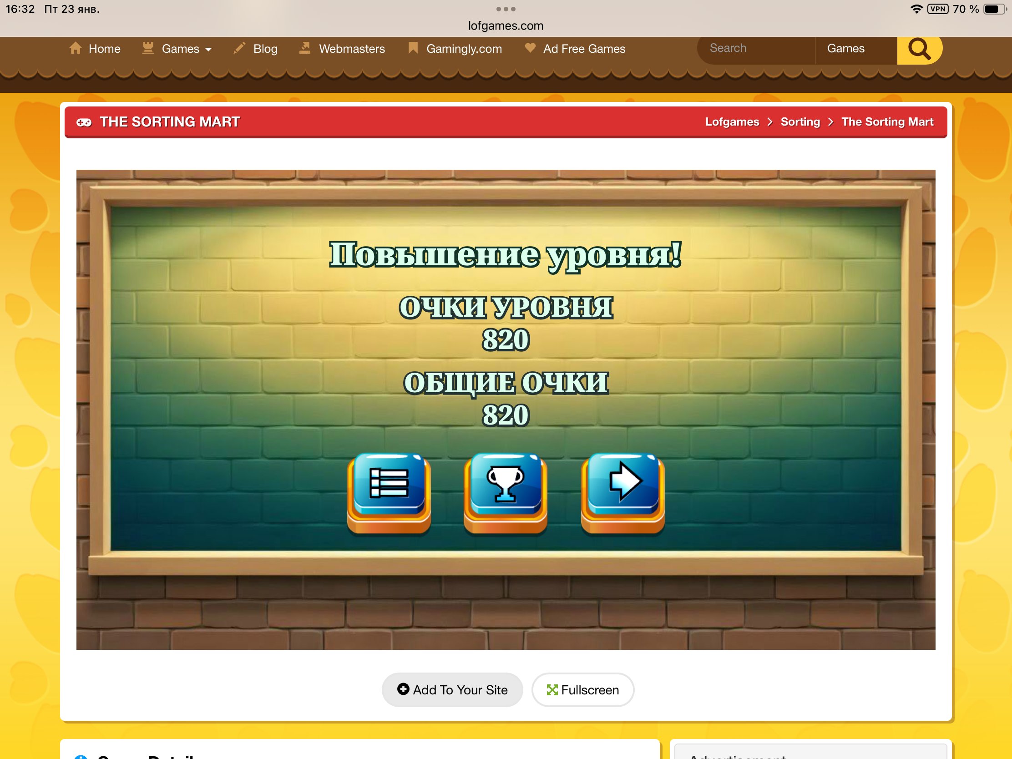Follow the Lofgames breadcrumb link
The image size is (1012, 759).
(732, 122)
